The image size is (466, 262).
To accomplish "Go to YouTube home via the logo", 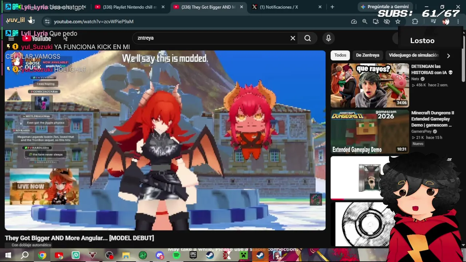I will [36, 38].
